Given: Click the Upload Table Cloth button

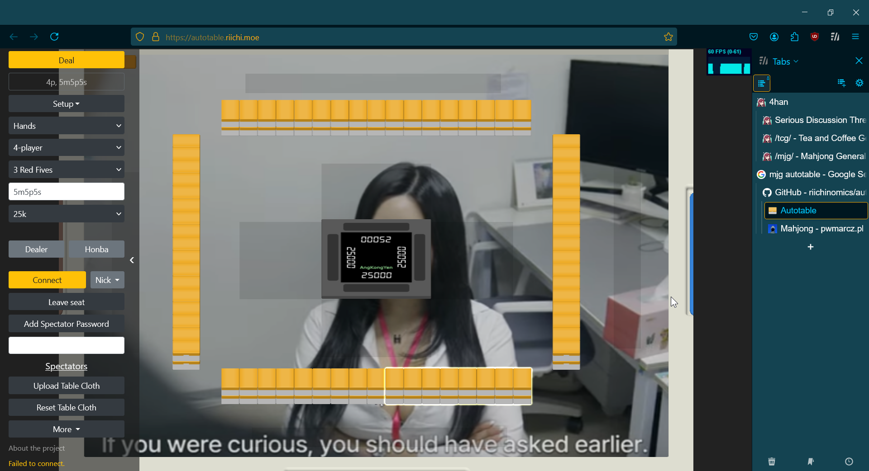Looking at the screenshot, I should pos(67,386).
